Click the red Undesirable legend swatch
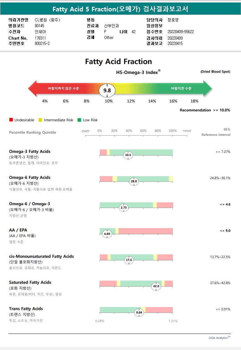This screenshot has height=350, width=241. pos(11,120)
